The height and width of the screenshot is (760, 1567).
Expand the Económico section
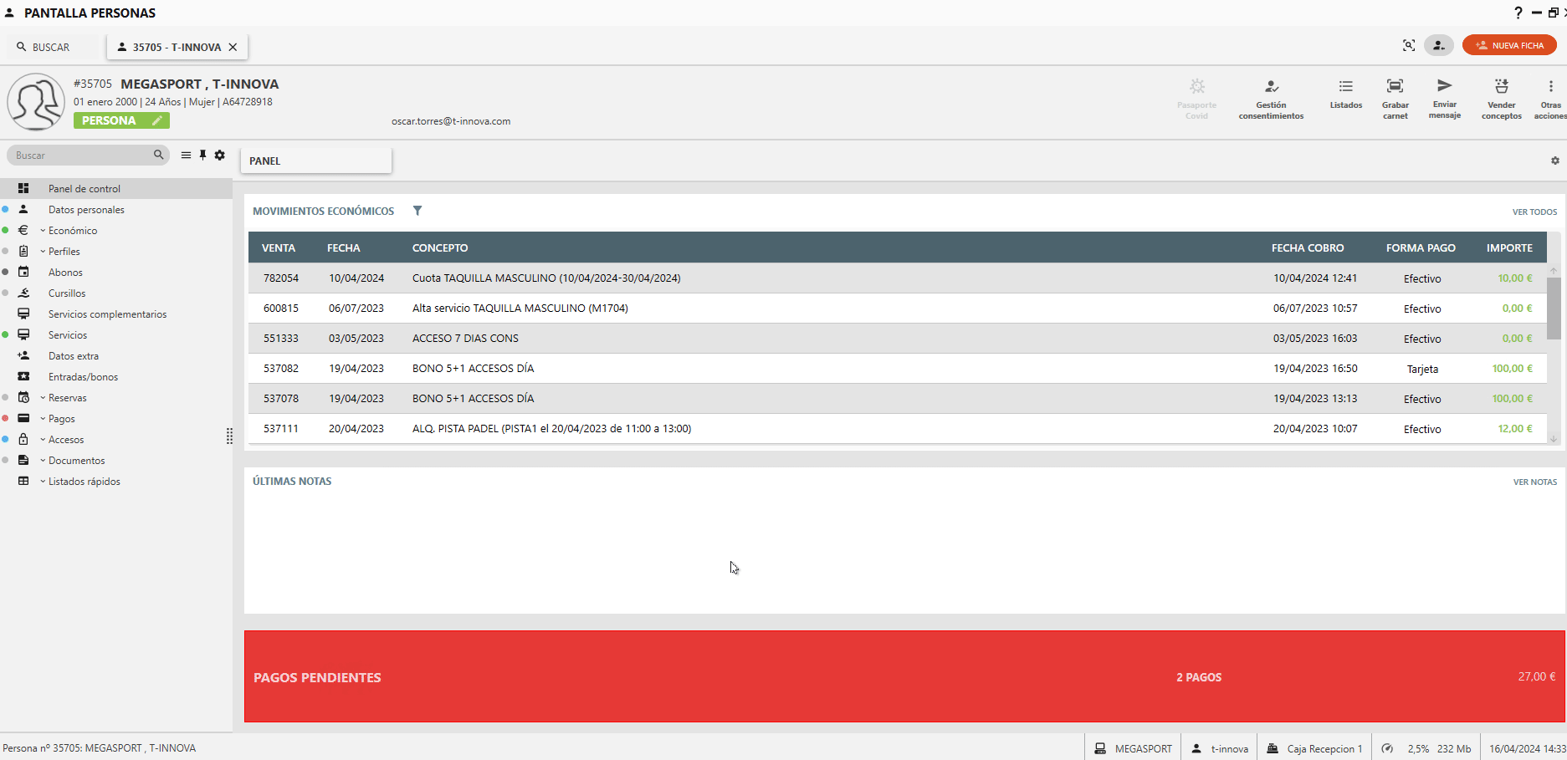[43, 230]
